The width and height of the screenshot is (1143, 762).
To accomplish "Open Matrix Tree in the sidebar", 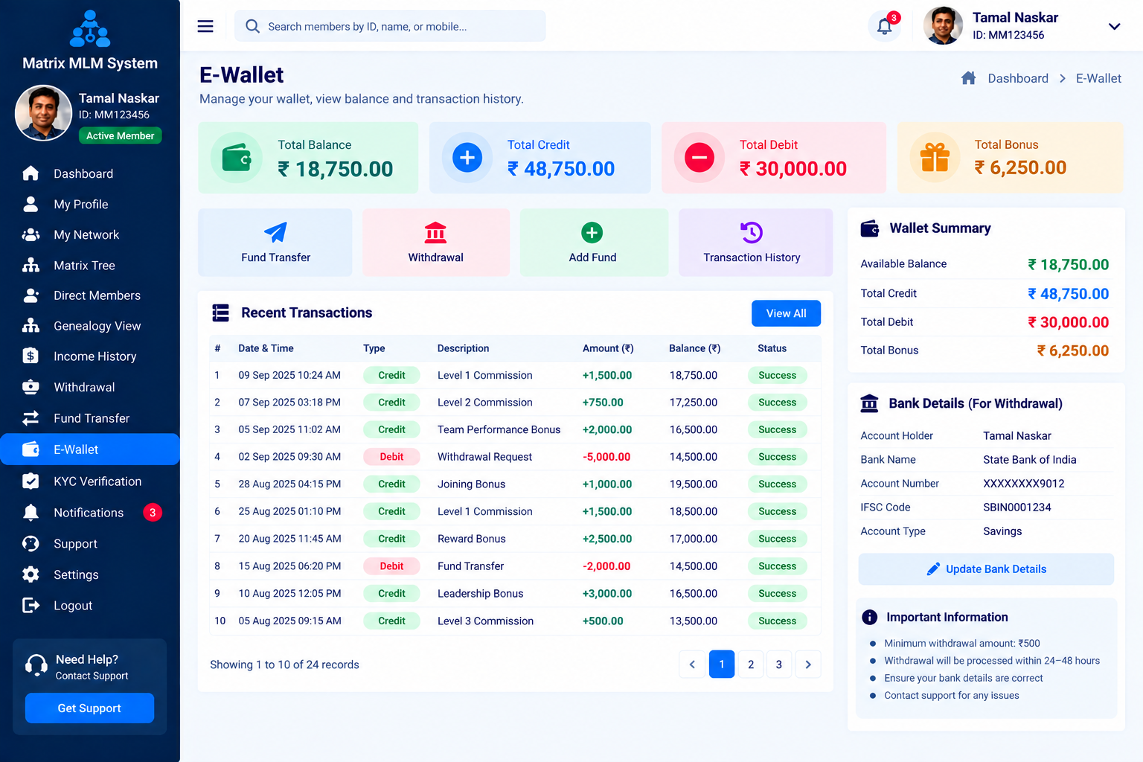I will (x=90, y=265).
